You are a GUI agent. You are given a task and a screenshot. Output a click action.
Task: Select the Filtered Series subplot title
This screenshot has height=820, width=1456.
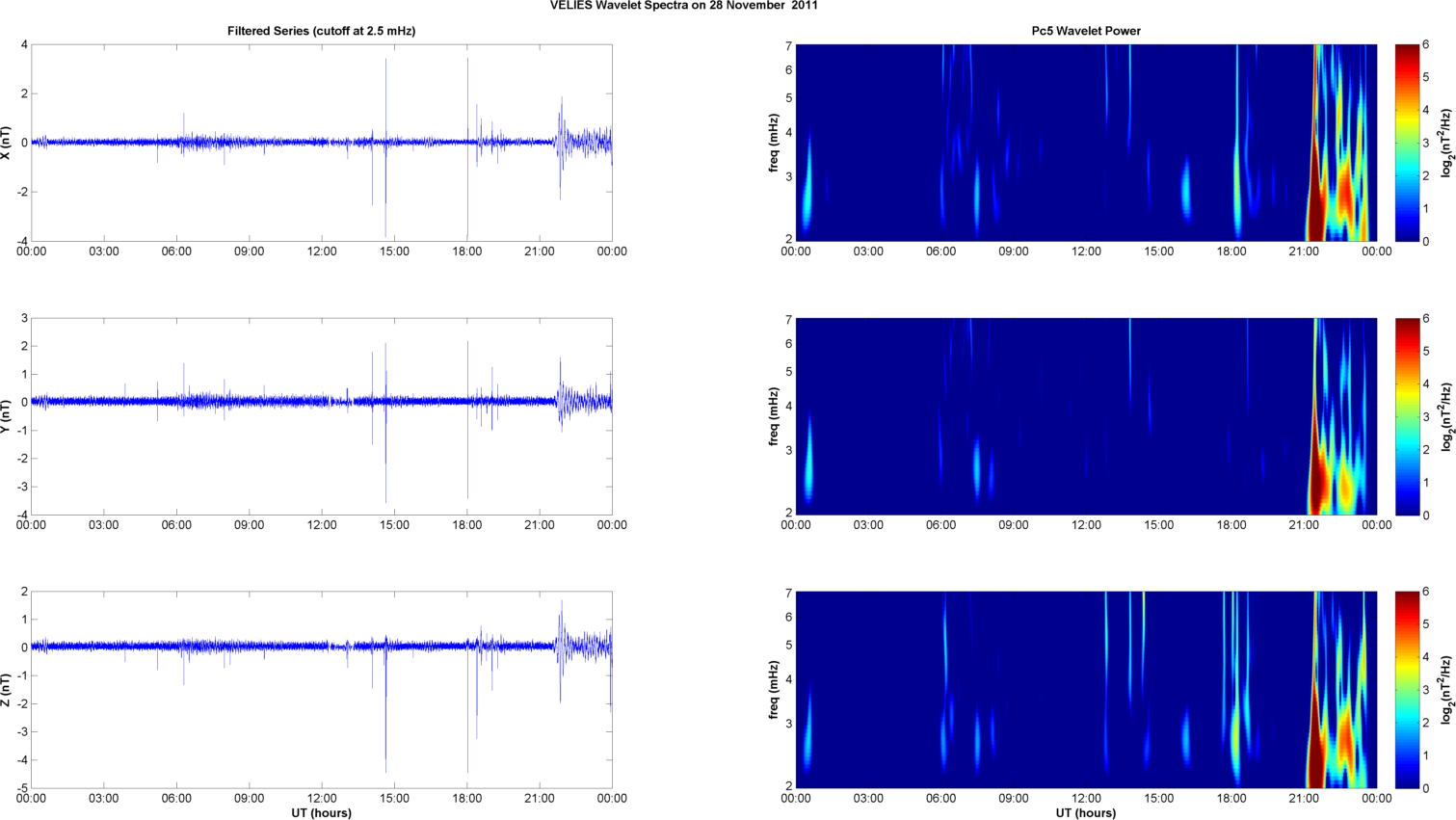coord(321,31)
